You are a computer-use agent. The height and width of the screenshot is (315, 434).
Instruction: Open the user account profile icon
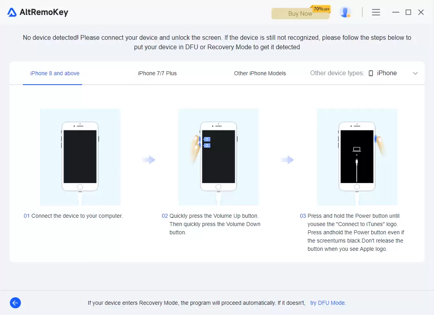345,13
